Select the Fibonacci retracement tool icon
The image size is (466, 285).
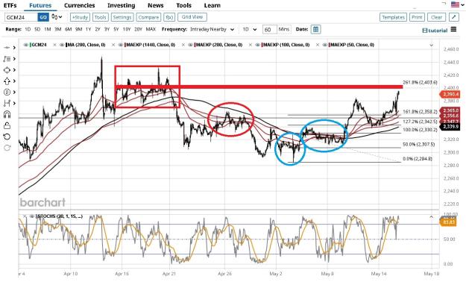[x=7, y=59]
